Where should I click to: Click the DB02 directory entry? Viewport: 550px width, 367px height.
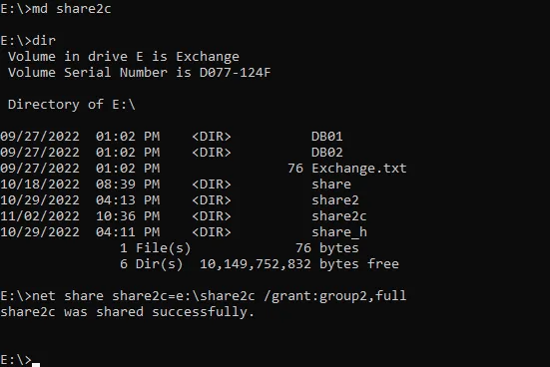[327, 153]
